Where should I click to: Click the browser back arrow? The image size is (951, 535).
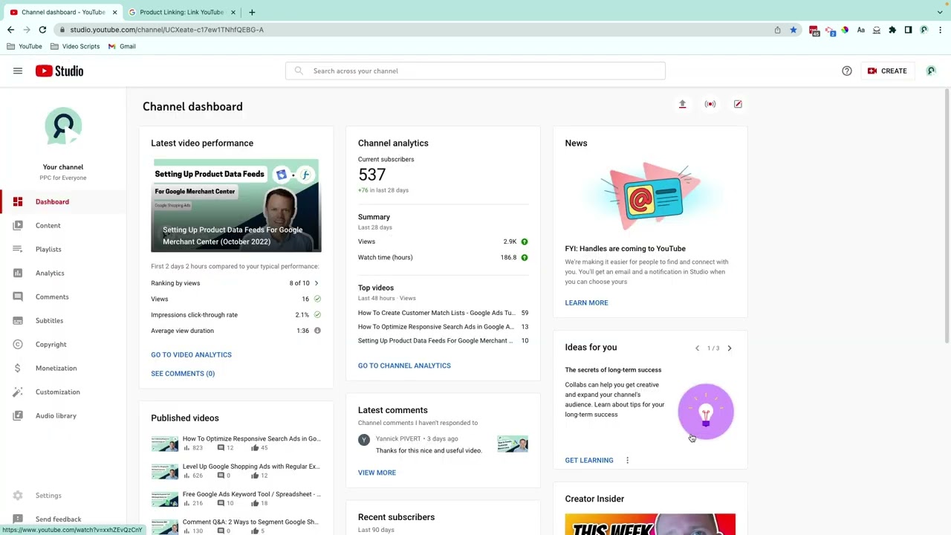(x=10, y=30)
